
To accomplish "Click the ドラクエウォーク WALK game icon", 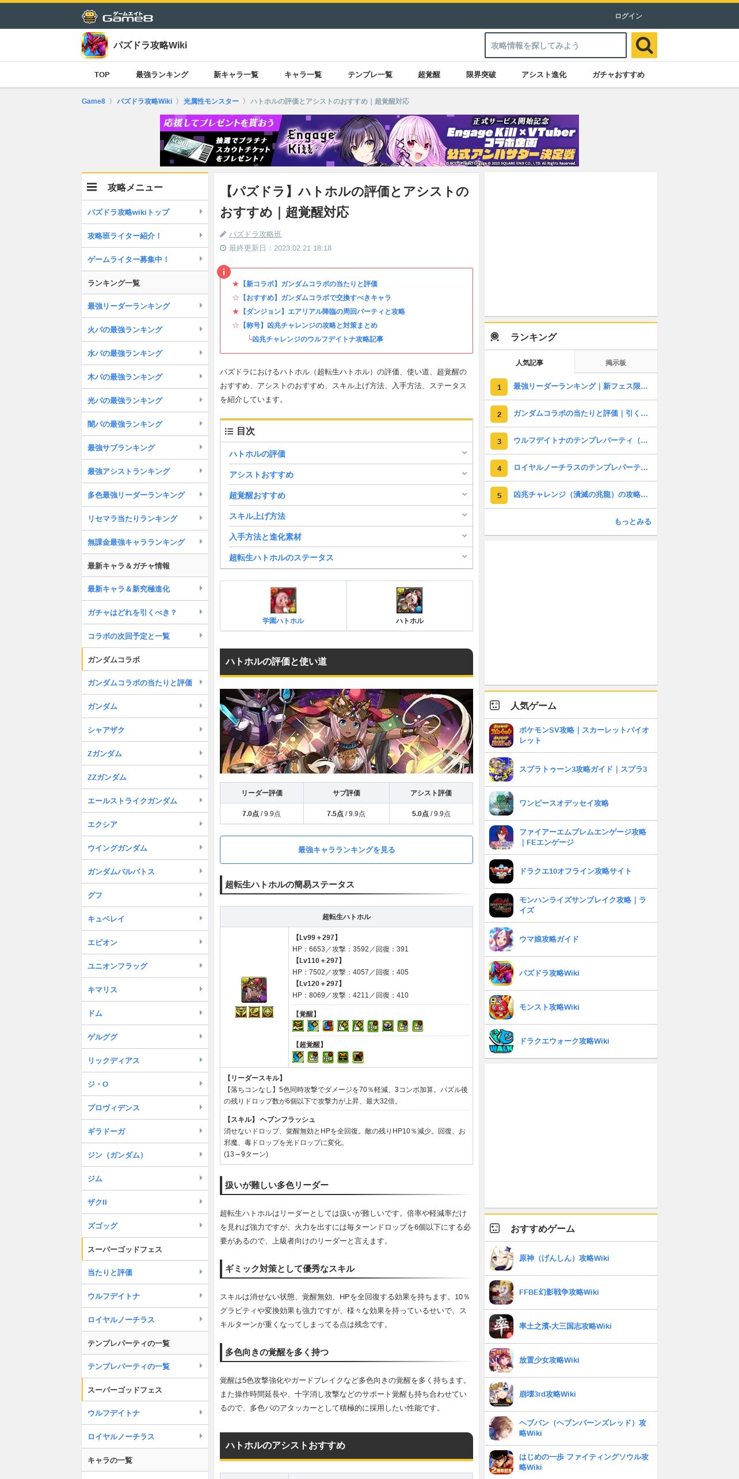I will pos(501,1041).
